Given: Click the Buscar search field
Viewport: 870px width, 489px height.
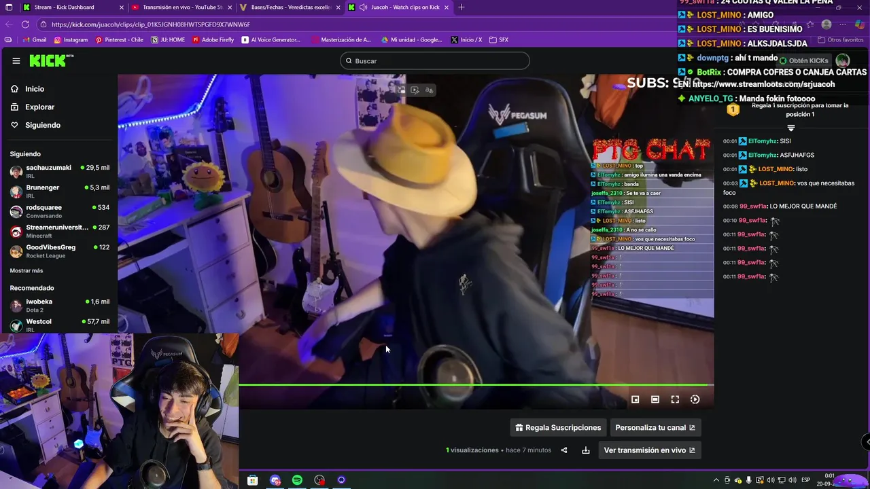Looking at the screenshot, I should (434, 61).
